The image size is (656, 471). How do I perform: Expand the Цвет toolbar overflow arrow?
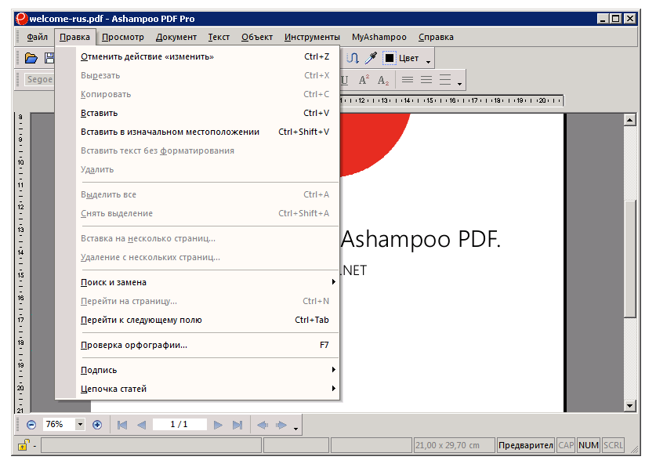pyautogui.click(x=428, y=61)
